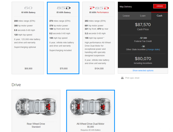Image resolution: width=173 pixels, height=132 pixels.
Task: Click the change state link
Action: 153,49
